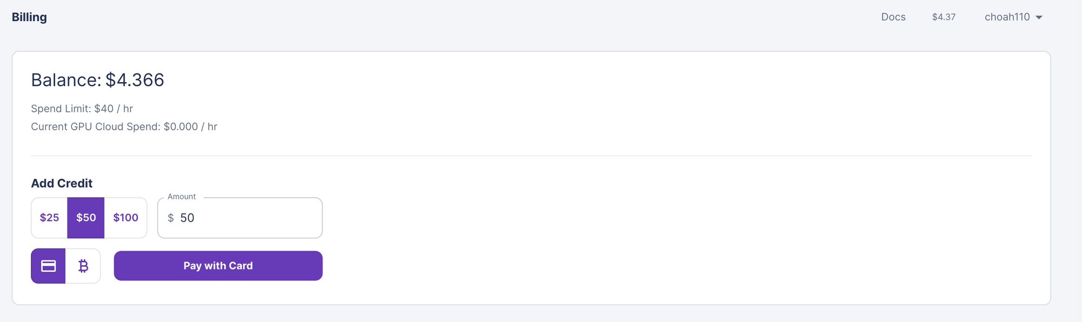1082x322 pixels.
Task: Click the Spend Limit $40 / hr text
Action: (82, 109)
